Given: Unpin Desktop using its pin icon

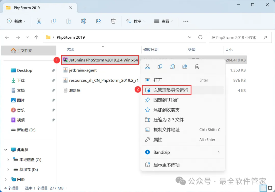Looking at the screenshot, I should 53,70.
